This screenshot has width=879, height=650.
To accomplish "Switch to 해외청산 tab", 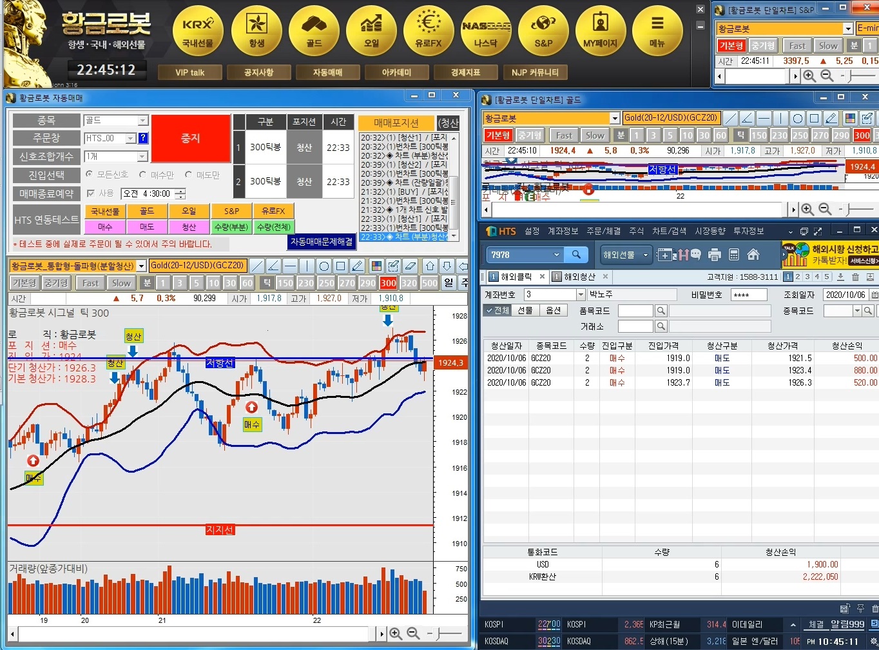I will 580,277.
